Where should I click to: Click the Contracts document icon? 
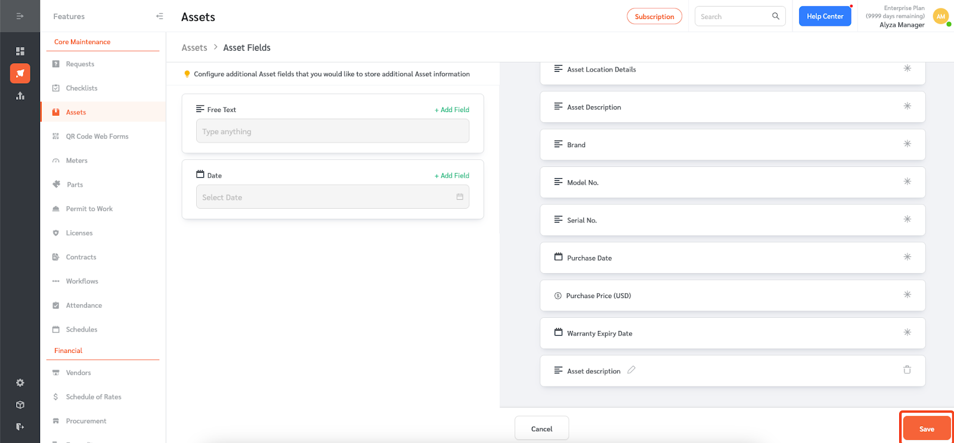55,257
